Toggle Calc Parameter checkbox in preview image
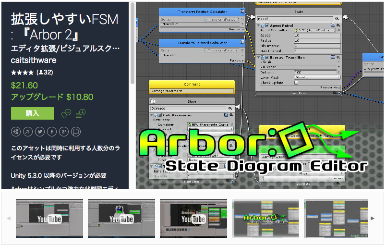 160,115
